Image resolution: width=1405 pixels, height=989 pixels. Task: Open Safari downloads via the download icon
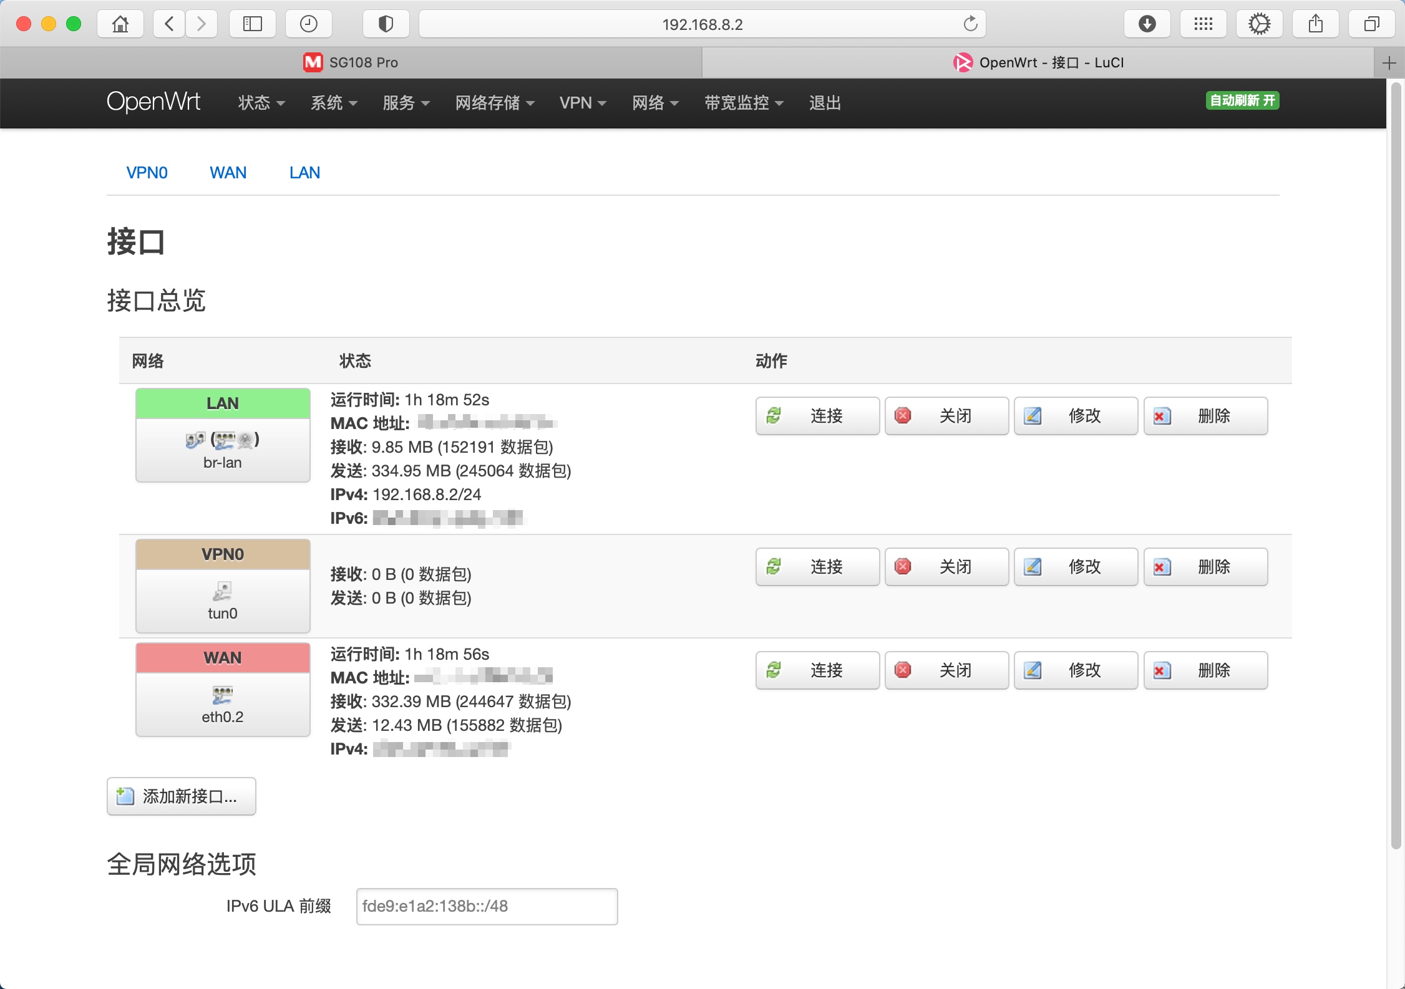[x=1147, y=24]
